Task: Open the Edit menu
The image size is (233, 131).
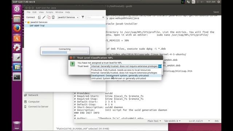Action: coord(35,12)
